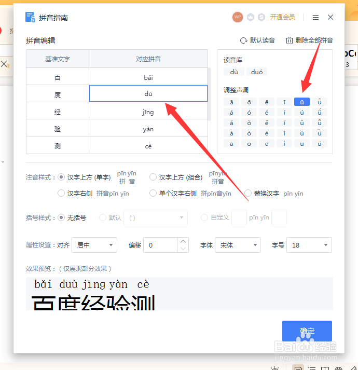This screenshot has height=370, width=358.
Task: Select tone letter ǘ
Action: [x=319, y=112]
